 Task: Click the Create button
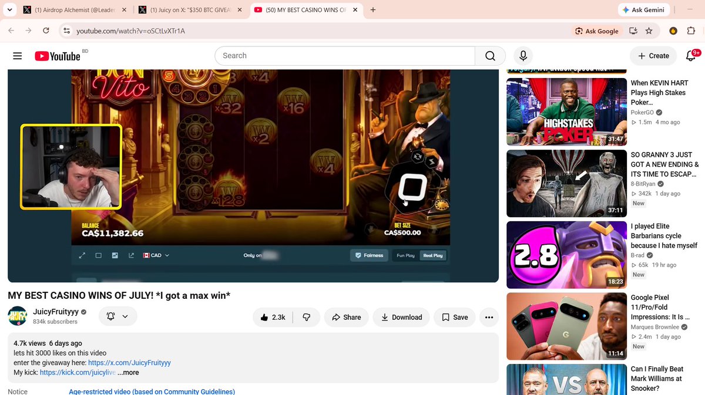pyautogui.click(x=653, y=56)
